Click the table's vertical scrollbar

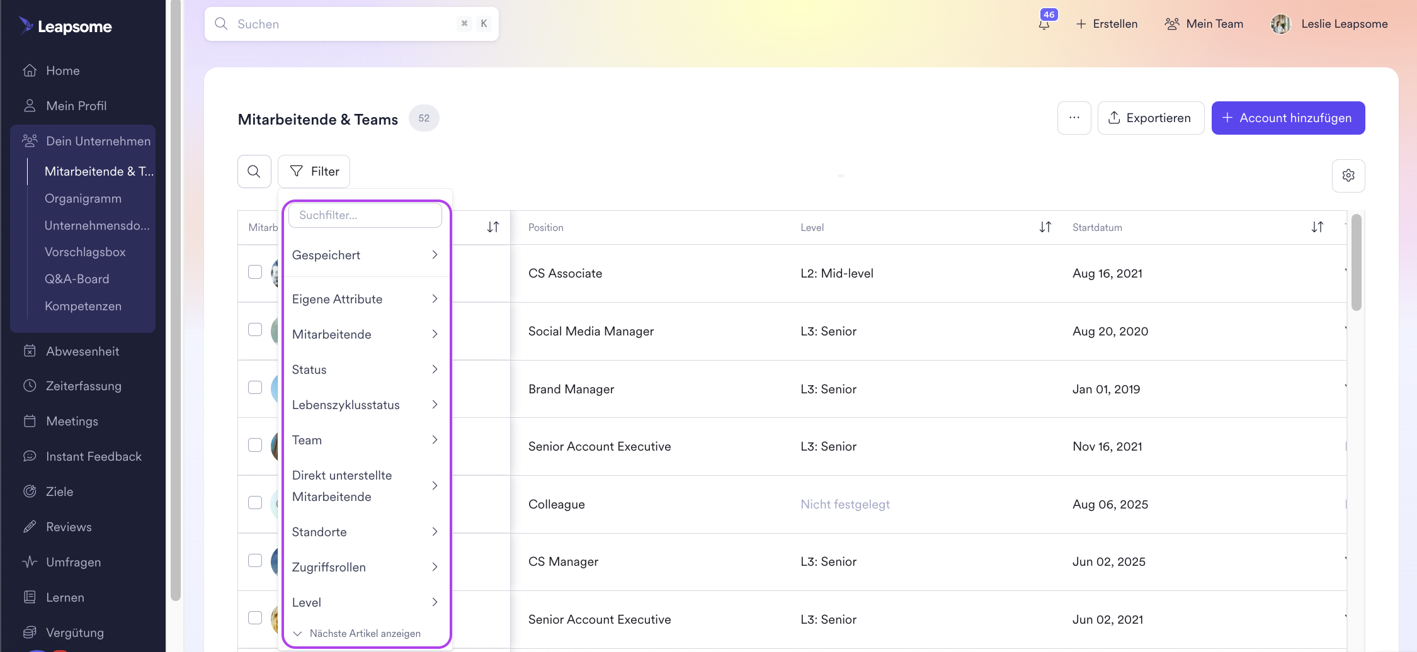click(x=1356, y=263)
